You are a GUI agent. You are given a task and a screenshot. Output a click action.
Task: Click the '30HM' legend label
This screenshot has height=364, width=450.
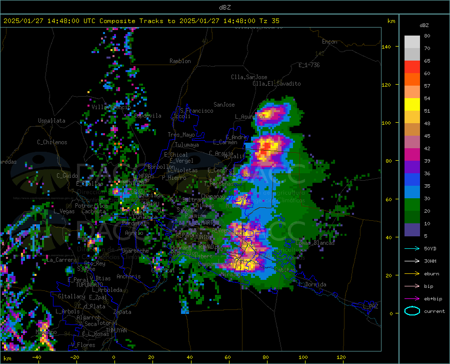(430, 261)
